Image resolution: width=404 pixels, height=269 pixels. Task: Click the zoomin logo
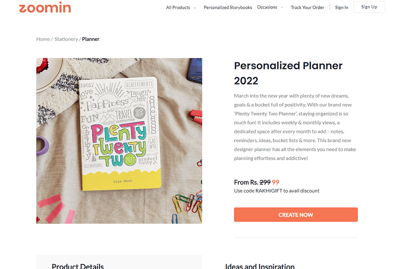45,8
